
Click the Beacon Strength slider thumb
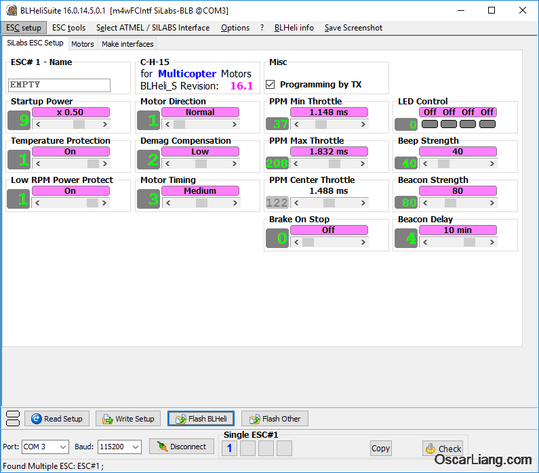coord(450,203)
